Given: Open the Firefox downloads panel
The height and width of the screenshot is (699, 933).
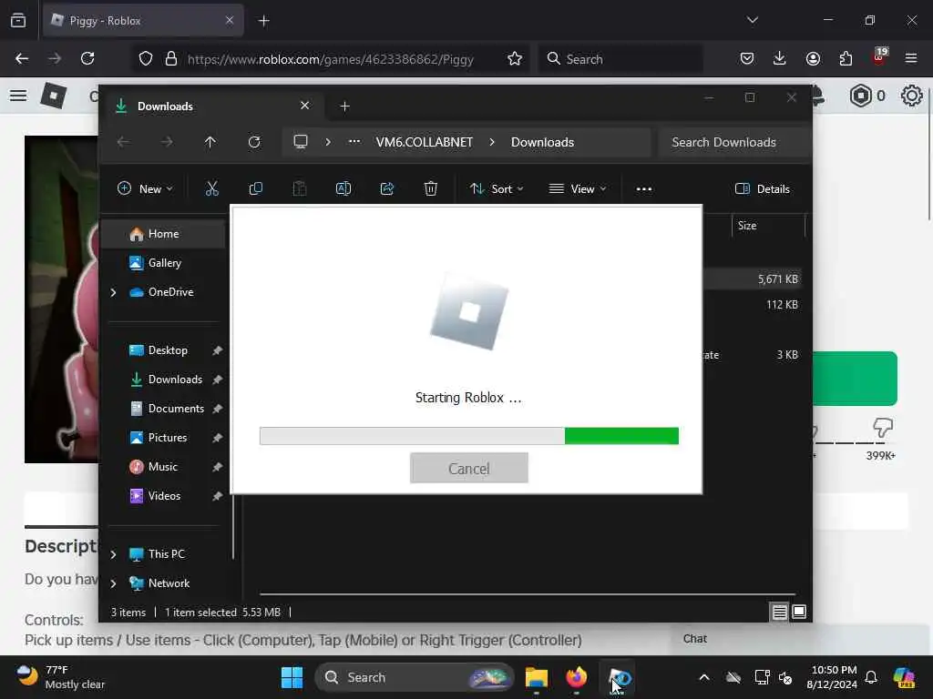Looking at the screenshot, I should point(780,58).
